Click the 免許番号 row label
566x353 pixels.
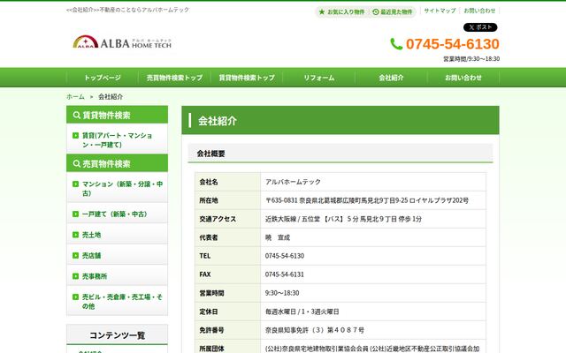211,330
